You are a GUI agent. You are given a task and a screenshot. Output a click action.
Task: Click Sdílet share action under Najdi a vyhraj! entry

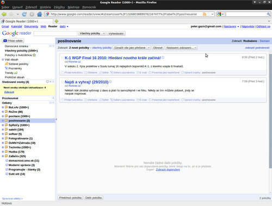pos(104,100)
